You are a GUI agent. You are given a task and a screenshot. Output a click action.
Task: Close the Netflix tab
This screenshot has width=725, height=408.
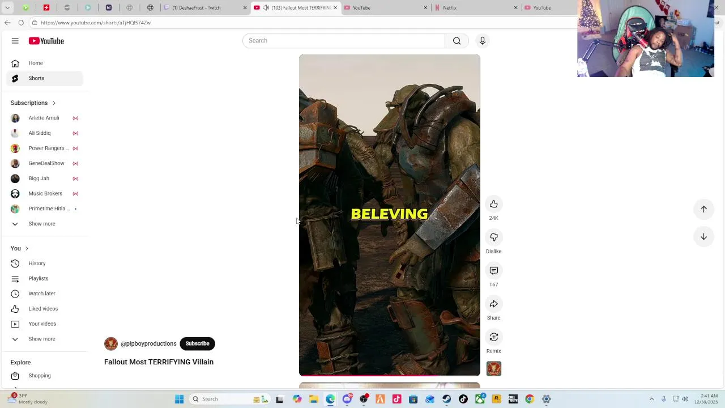point(515,8)
